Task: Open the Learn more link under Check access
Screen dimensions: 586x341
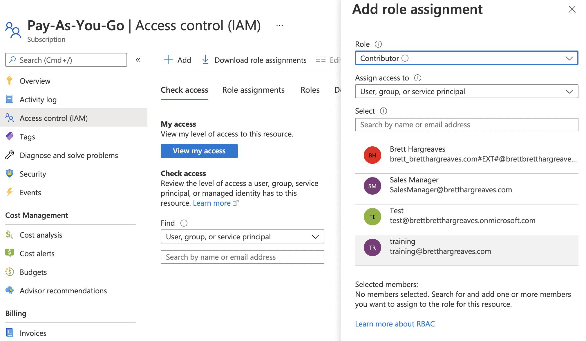Action: pyautogui.click(x=216, y=203)
